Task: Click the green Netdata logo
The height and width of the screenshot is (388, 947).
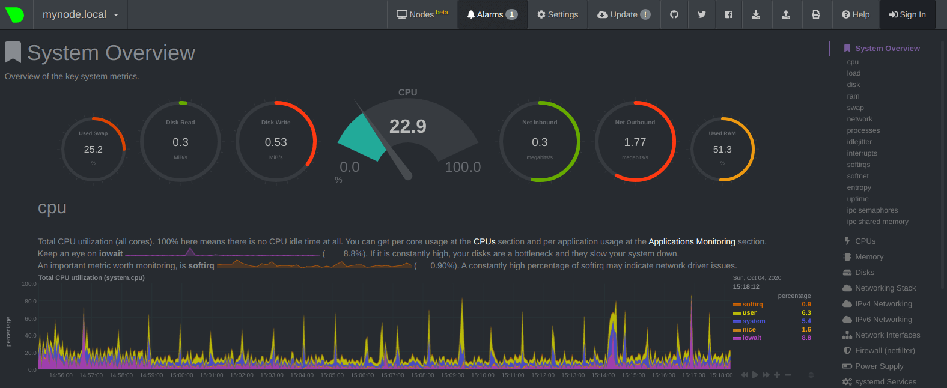Action: tap(14, 14)
